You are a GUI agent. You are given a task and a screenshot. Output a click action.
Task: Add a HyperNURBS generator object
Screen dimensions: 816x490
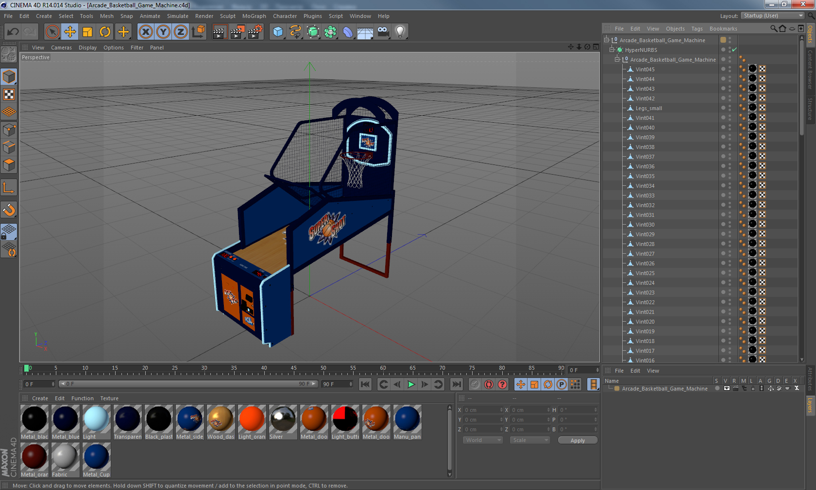313,32
